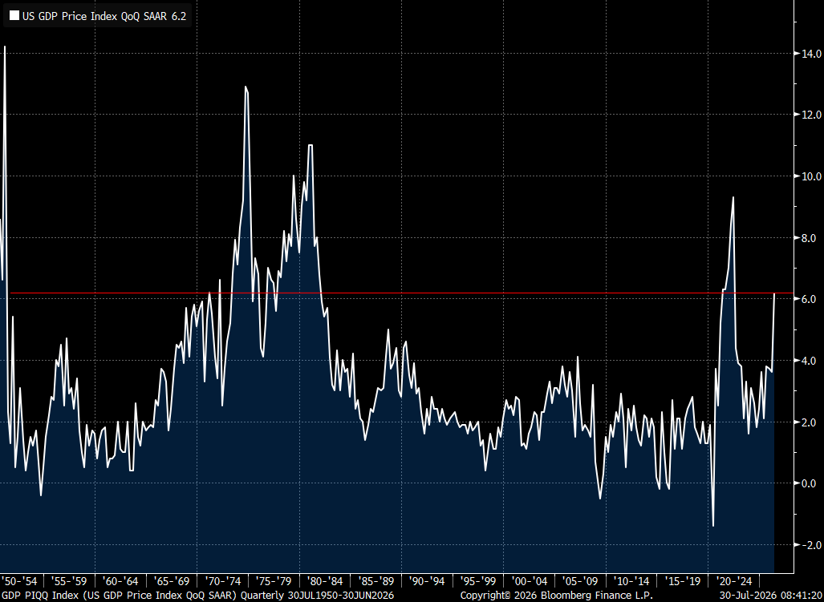Select the '85-'89 x-axis period label
Screen dimensions: 824x602
point(375,581)
